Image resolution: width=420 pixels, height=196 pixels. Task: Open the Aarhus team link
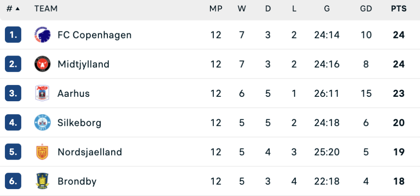click(73, 94)
